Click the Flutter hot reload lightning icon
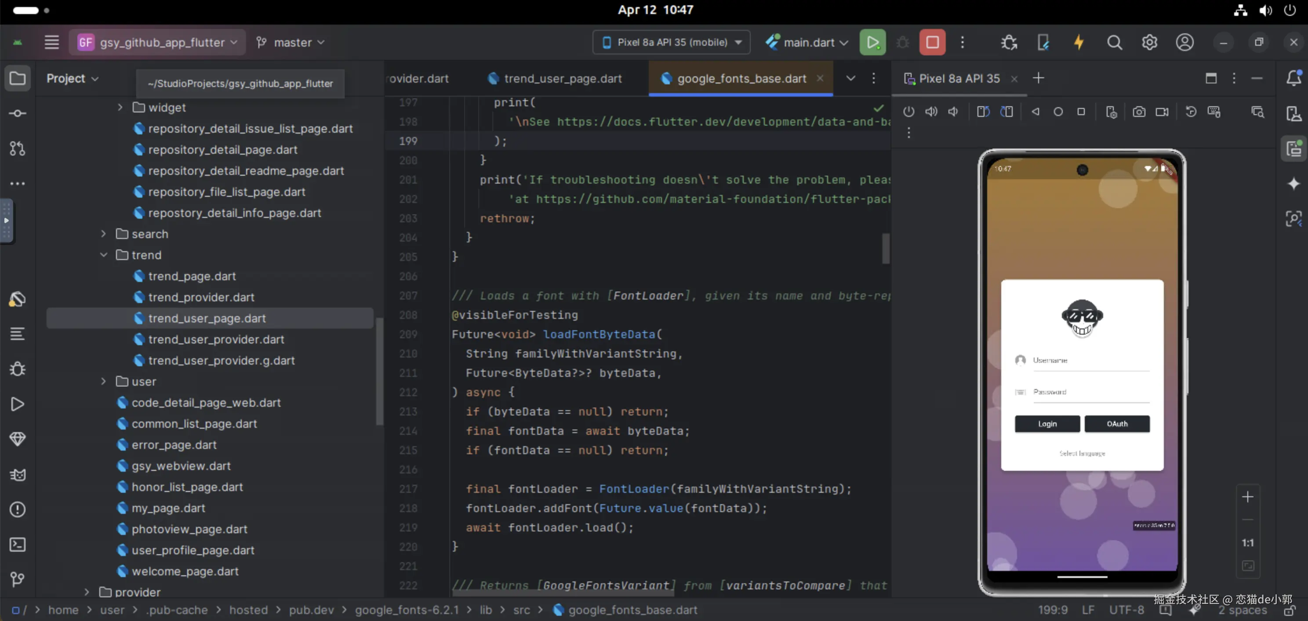Screen dimensions: 1308x621 point(1079,42)
